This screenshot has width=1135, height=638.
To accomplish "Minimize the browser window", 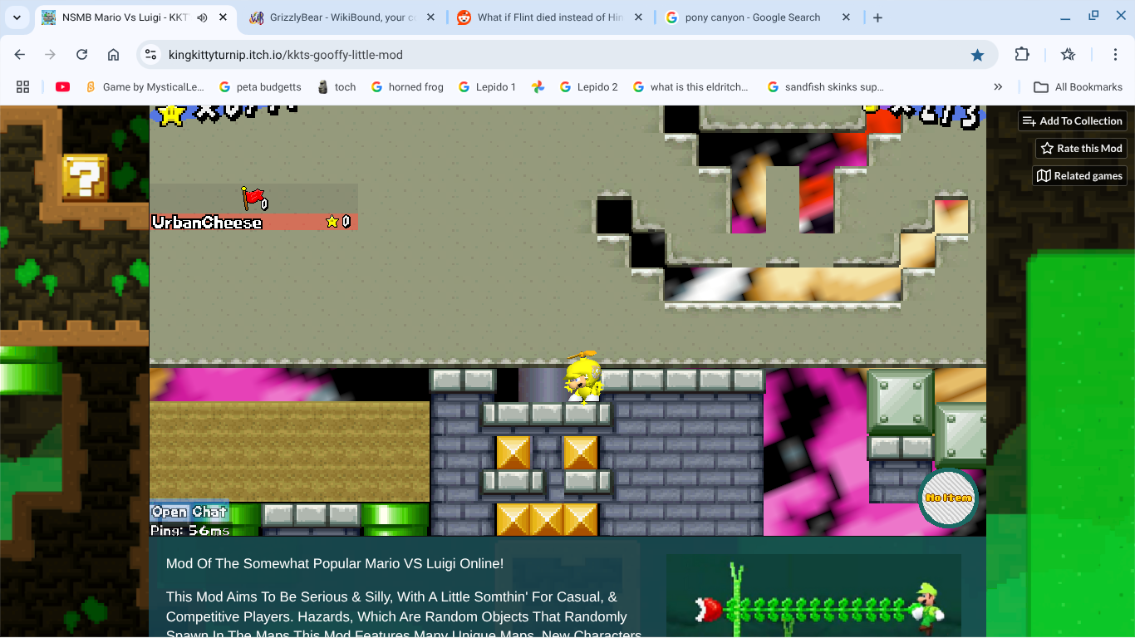I will pos(1066,17).
